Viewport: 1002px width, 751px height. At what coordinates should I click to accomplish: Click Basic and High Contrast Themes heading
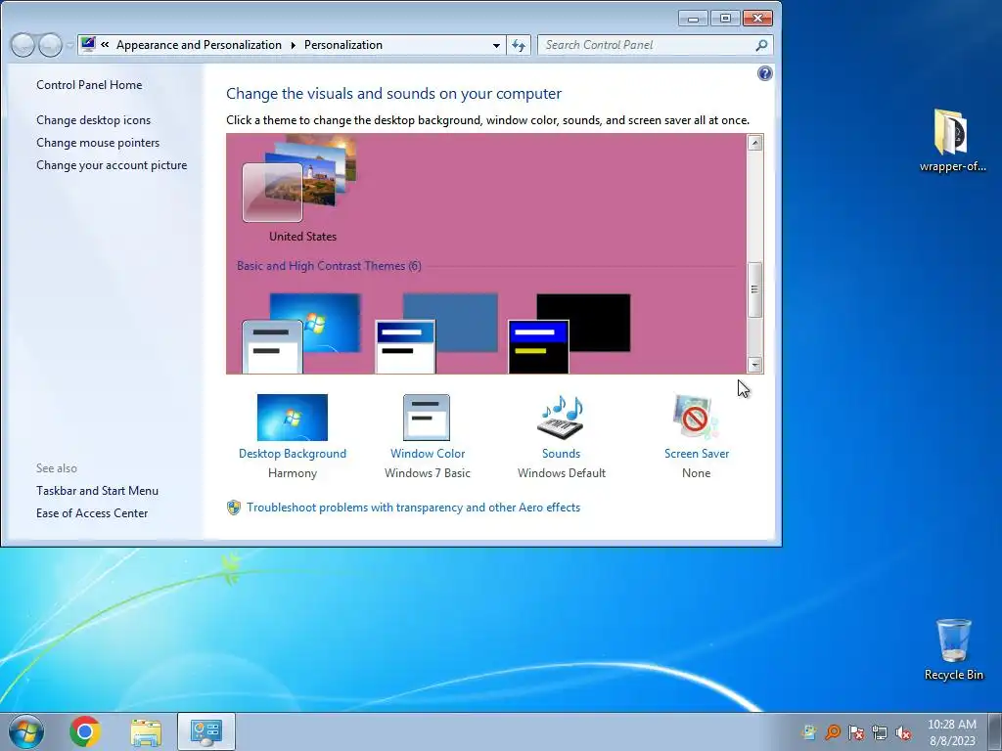[329, 266]
